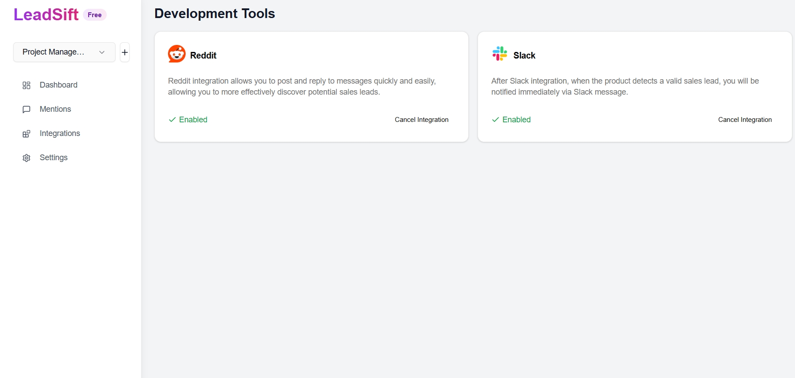Click the Reddit card title

tap(203, 55)
